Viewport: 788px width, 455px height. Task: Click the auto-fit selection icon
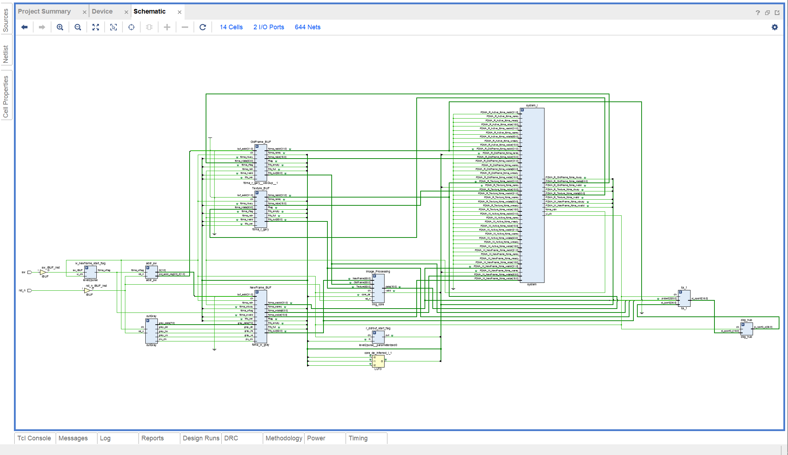(x=114, y=27)
